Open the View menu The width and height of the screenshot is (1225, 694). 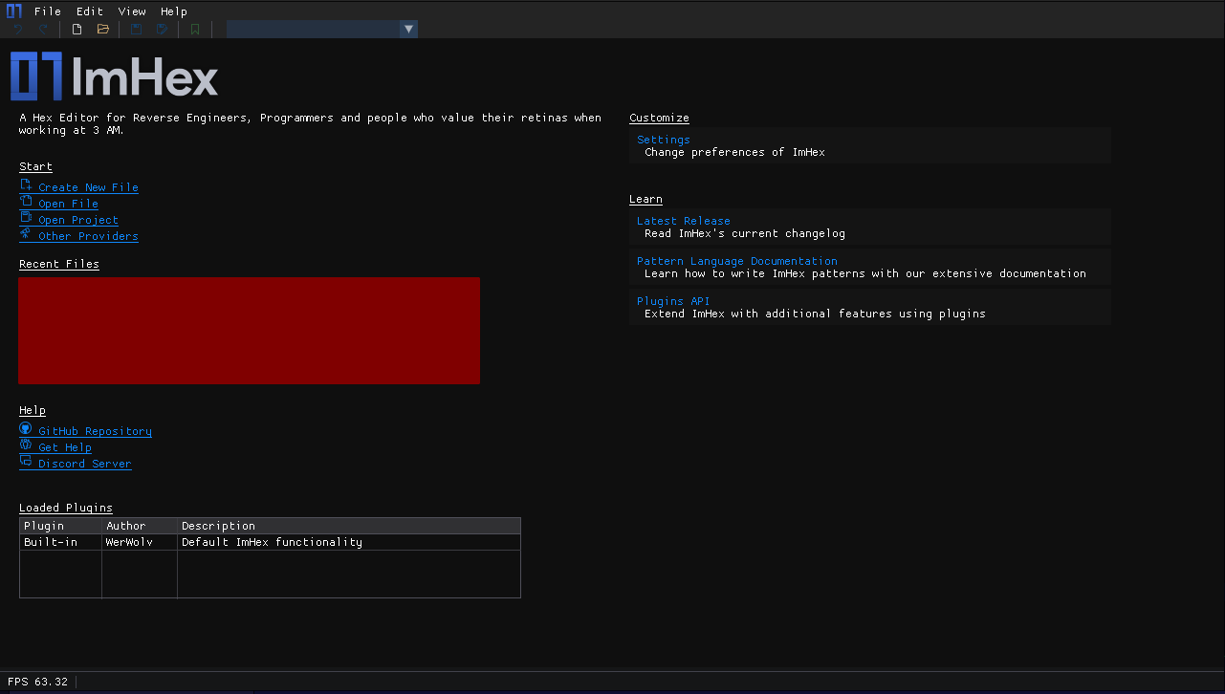point(132,11)
